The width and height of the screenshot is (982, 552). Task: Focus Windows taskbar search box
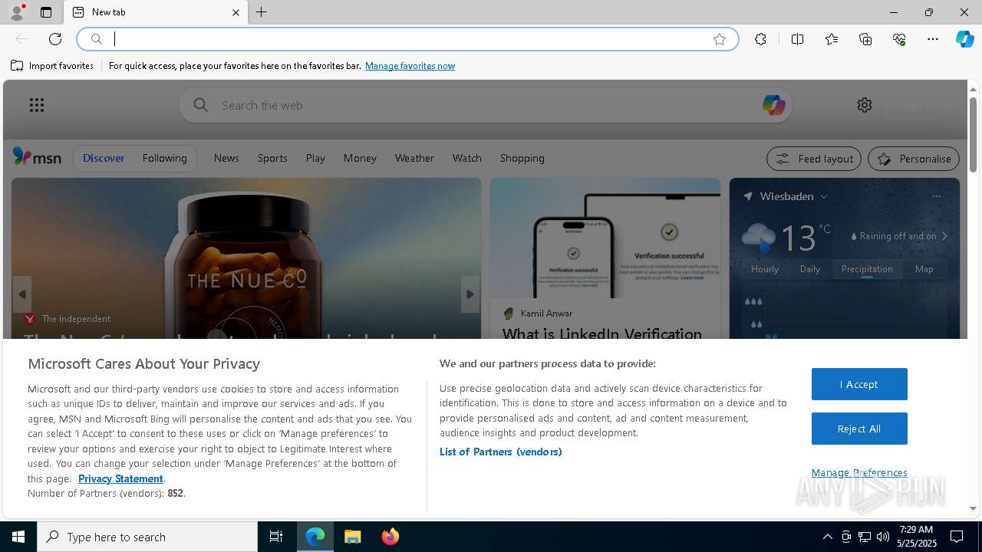tap(147, 537)
